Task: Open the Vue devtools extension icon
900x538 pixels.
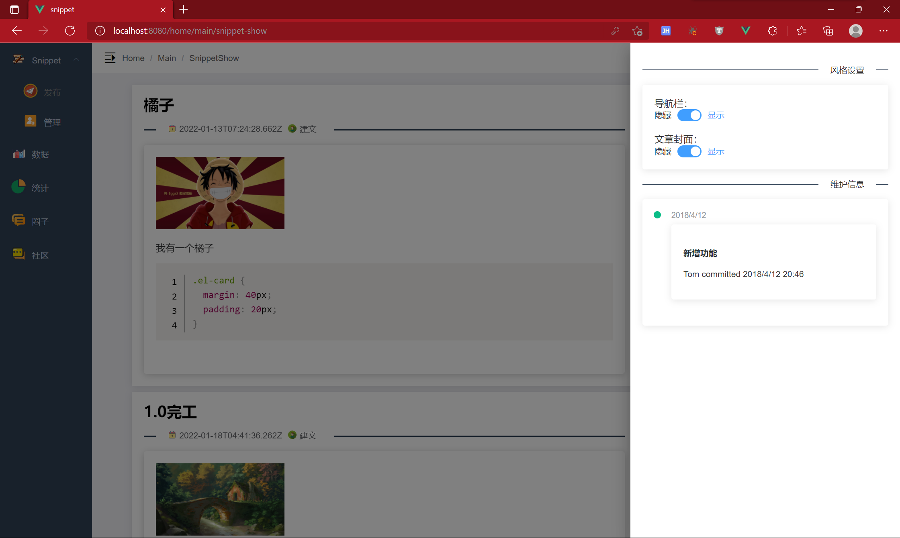Action: click(x=746, y=31)
